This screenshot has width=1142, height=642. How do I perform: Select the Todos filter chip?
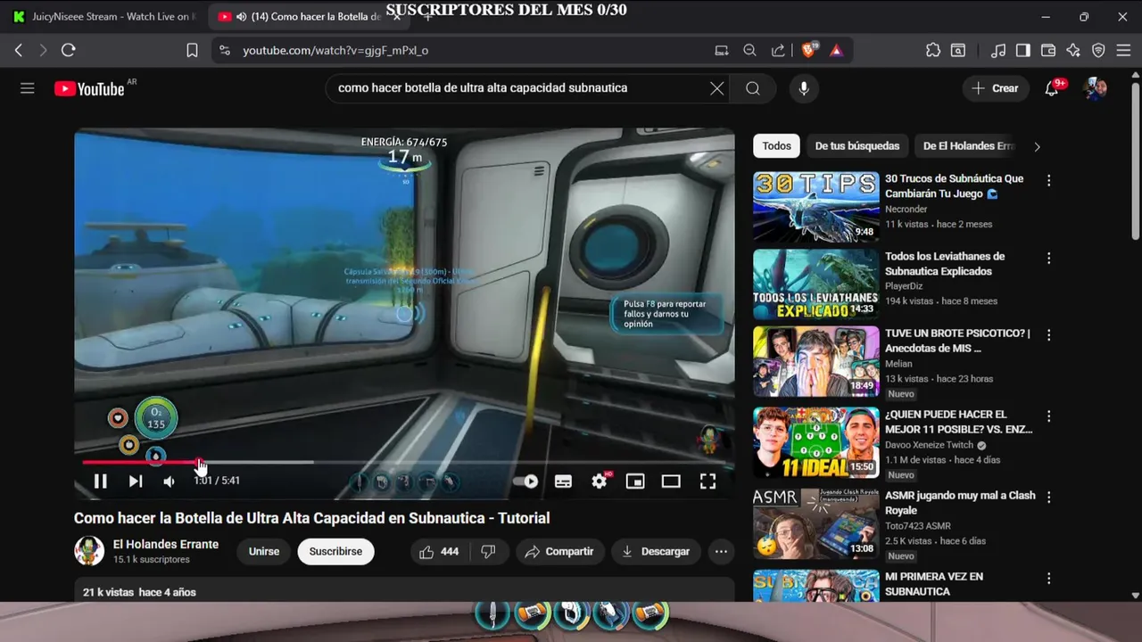(x=776, y=146)
